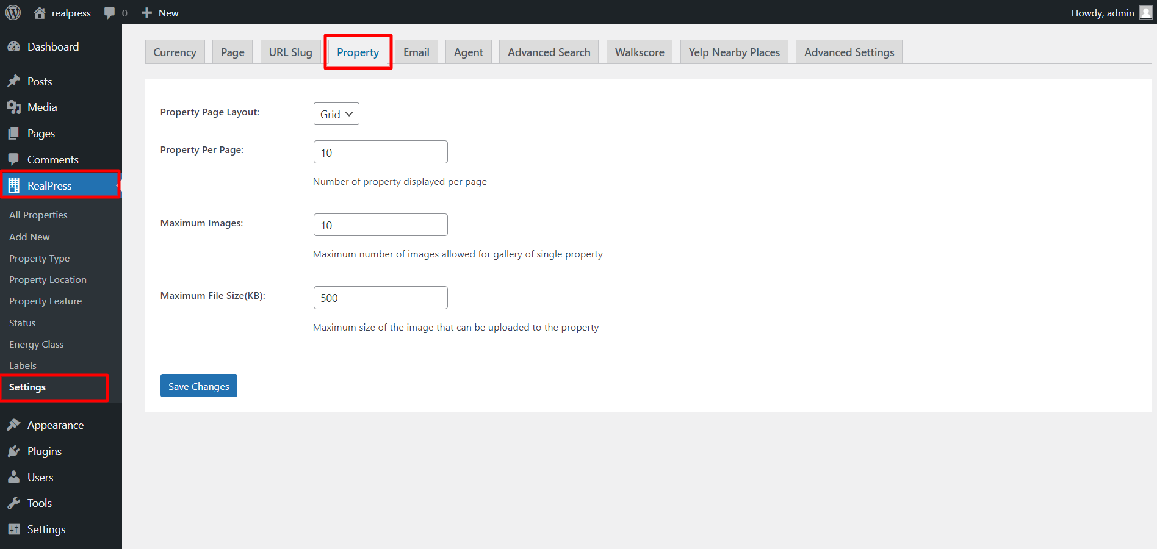Image resolution: width=1157 pixels, height=549 pixels.
Task: Open the comments bubble icon in admin bar
Action: (109, 13)
